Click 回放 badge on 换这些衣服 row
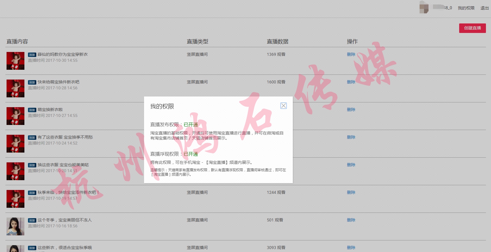Viewport: 491px width, 252px height. pyautogui.click(x=32, y=165)
